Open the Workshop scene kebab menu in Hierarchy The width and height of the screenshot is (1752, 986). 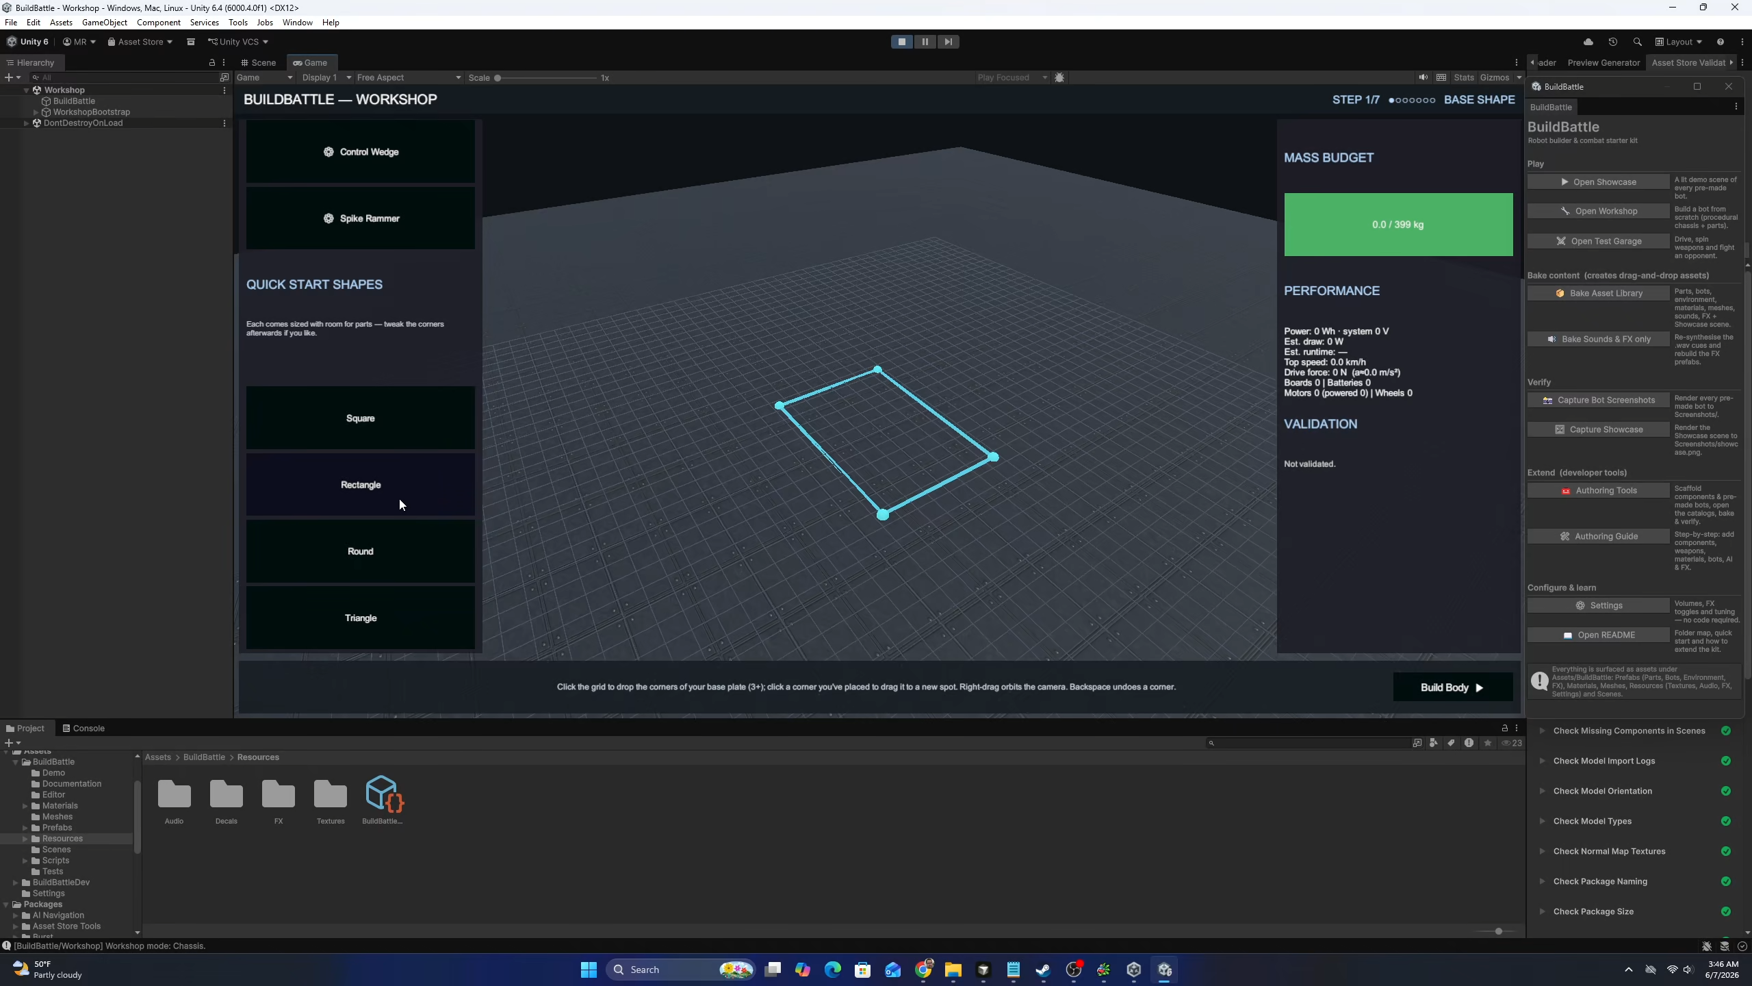224,90
